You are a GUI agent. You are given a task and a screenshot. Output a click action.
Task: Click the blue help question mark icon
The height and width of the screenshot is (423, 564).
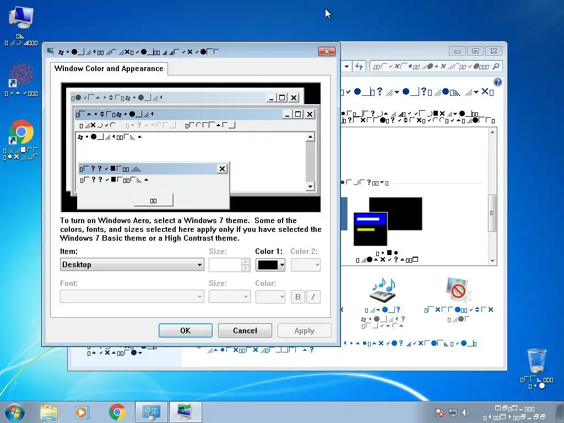click(497, 82)
